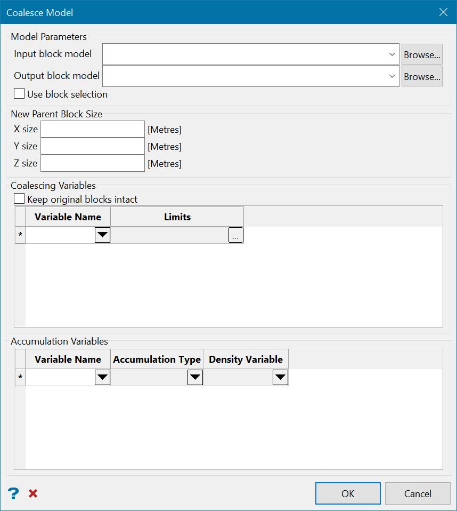This screenshot has width=457, height=511.
Task: Enable Use block selection checkbox
Action: point(20,94)
